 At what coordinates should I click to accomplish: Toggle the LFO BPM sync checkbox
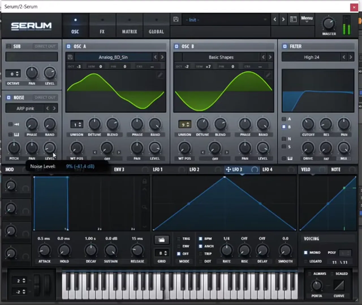(201, 239)
